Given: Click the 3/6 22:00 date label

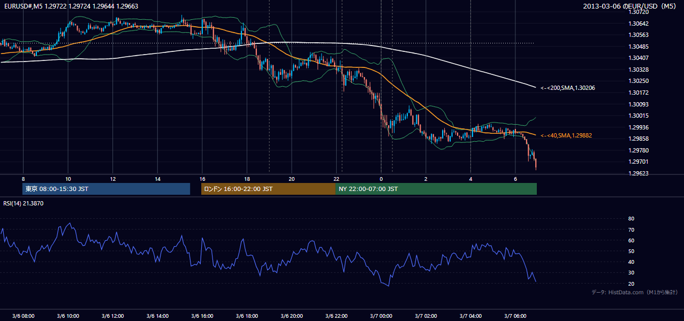Looking at the screenshot, I should (x=336, y=316).
